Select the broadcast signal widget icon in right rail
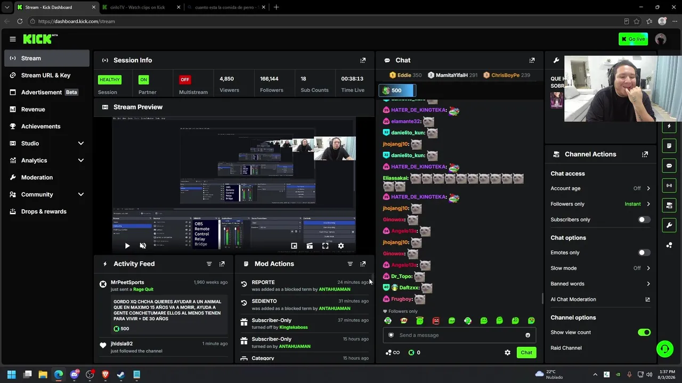 pyautogui.click(x=669, y=186)
